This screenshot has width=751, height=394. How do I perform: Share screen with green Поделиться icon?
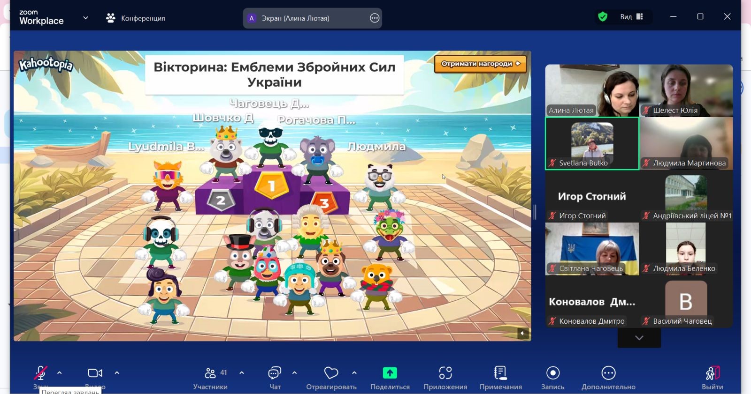click(x=390, y=373)
